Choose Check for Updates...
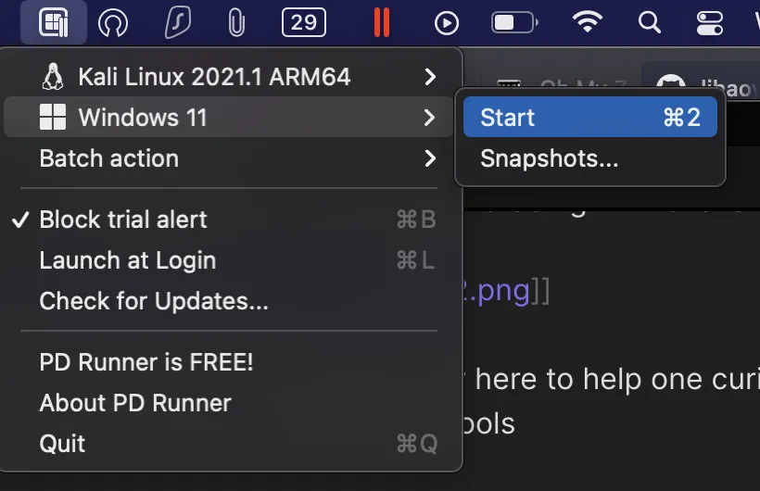Screen dimensions: 760x491 pos(230,301)
